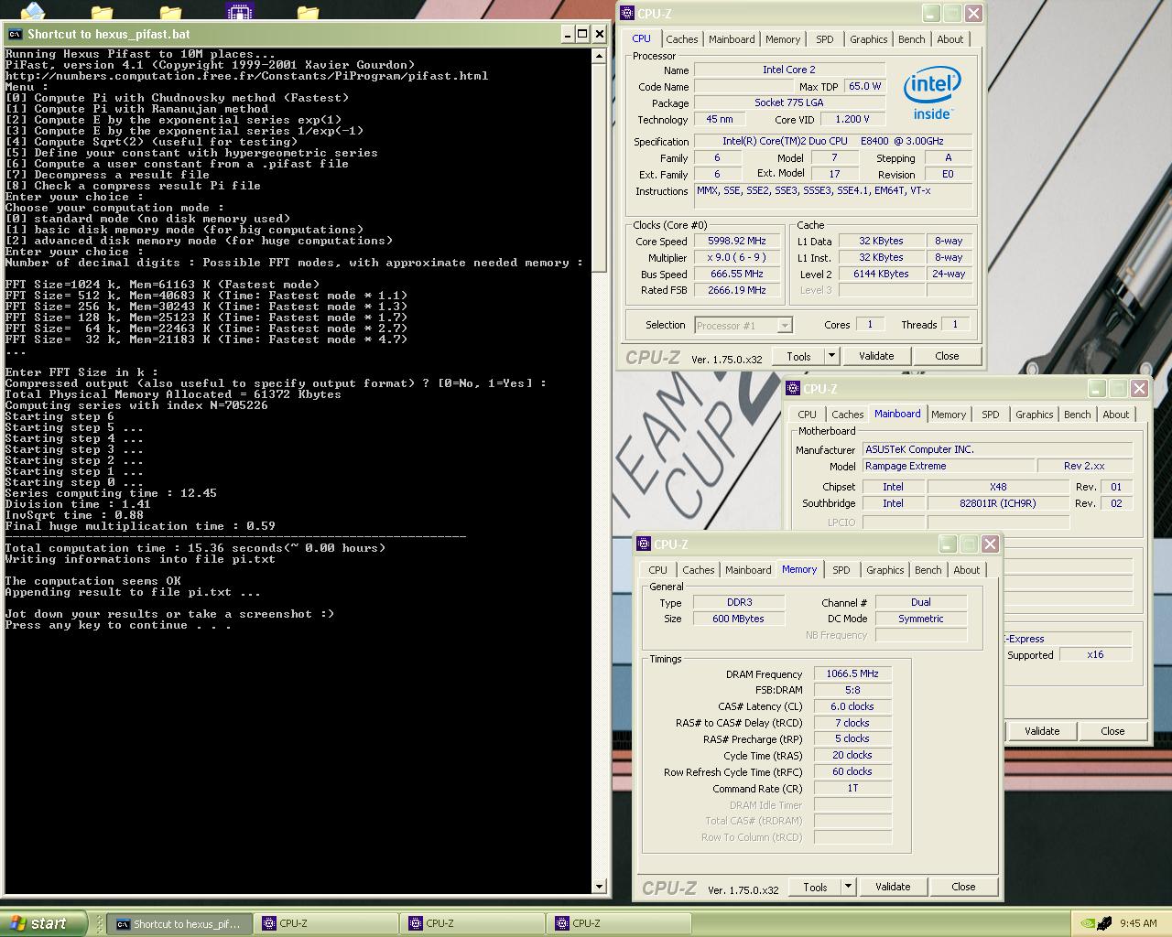Click the Intel Core 2 name field

click(789, 70)
